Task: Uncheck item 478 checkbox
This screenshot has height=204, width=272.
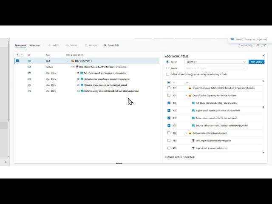Action: coord(169,125)
